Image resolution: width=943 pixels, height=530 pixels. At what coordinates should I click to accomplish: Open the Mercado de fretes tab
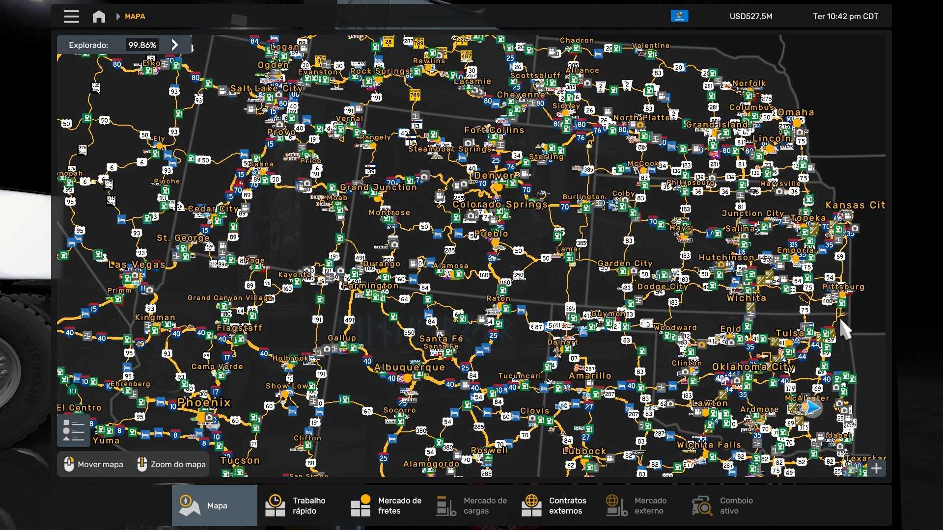point(386,505)
